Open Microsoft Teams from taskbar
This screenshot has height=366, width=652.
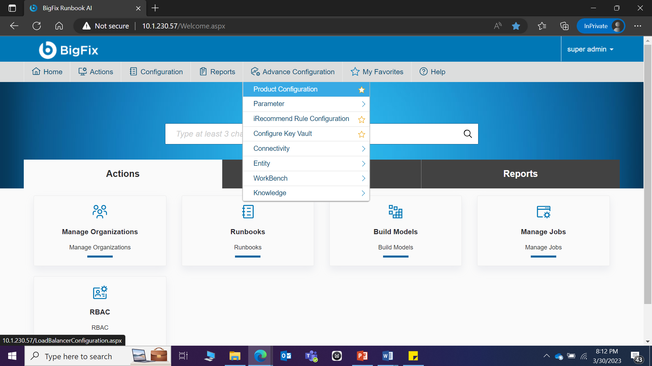311,356
